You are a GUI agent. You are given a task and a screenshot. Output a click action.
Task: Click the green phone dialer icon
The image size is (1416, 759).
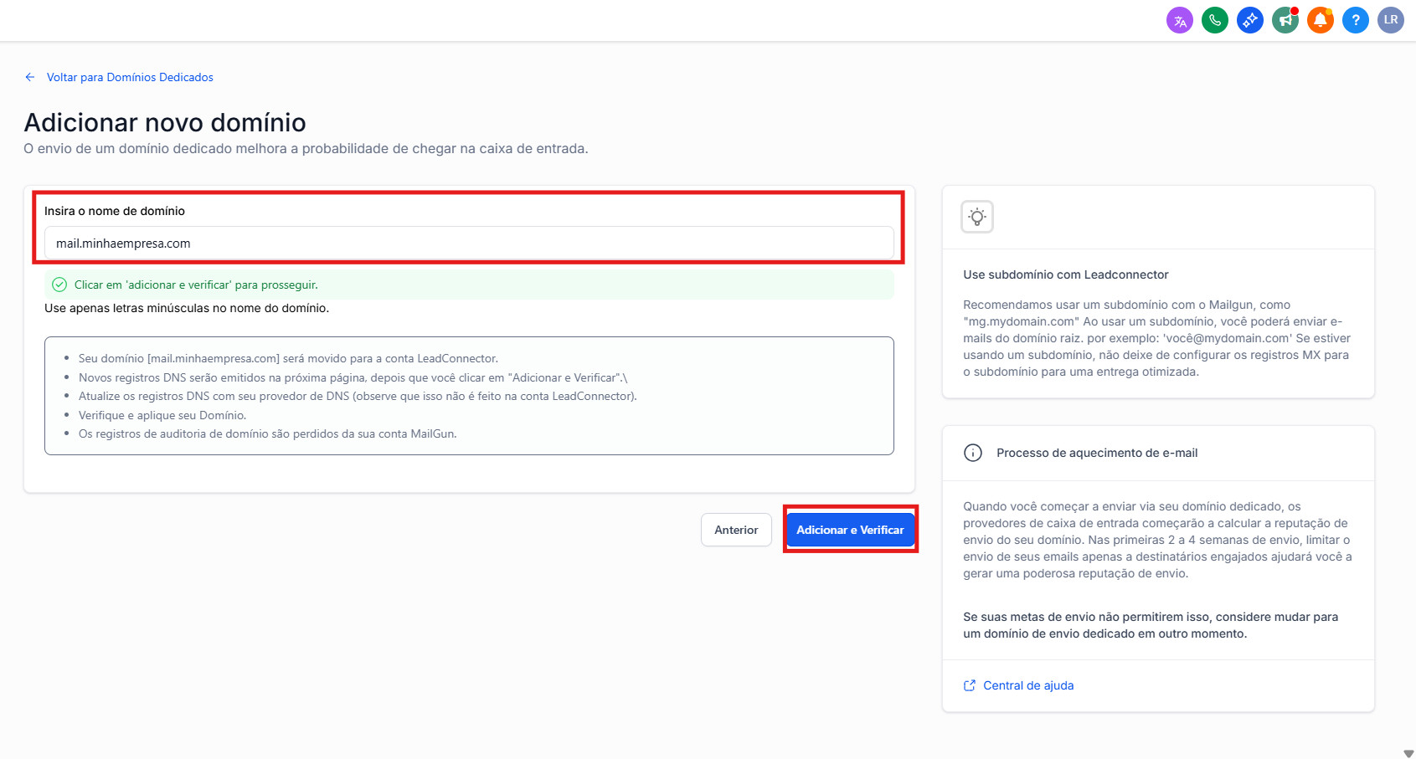1215,20
